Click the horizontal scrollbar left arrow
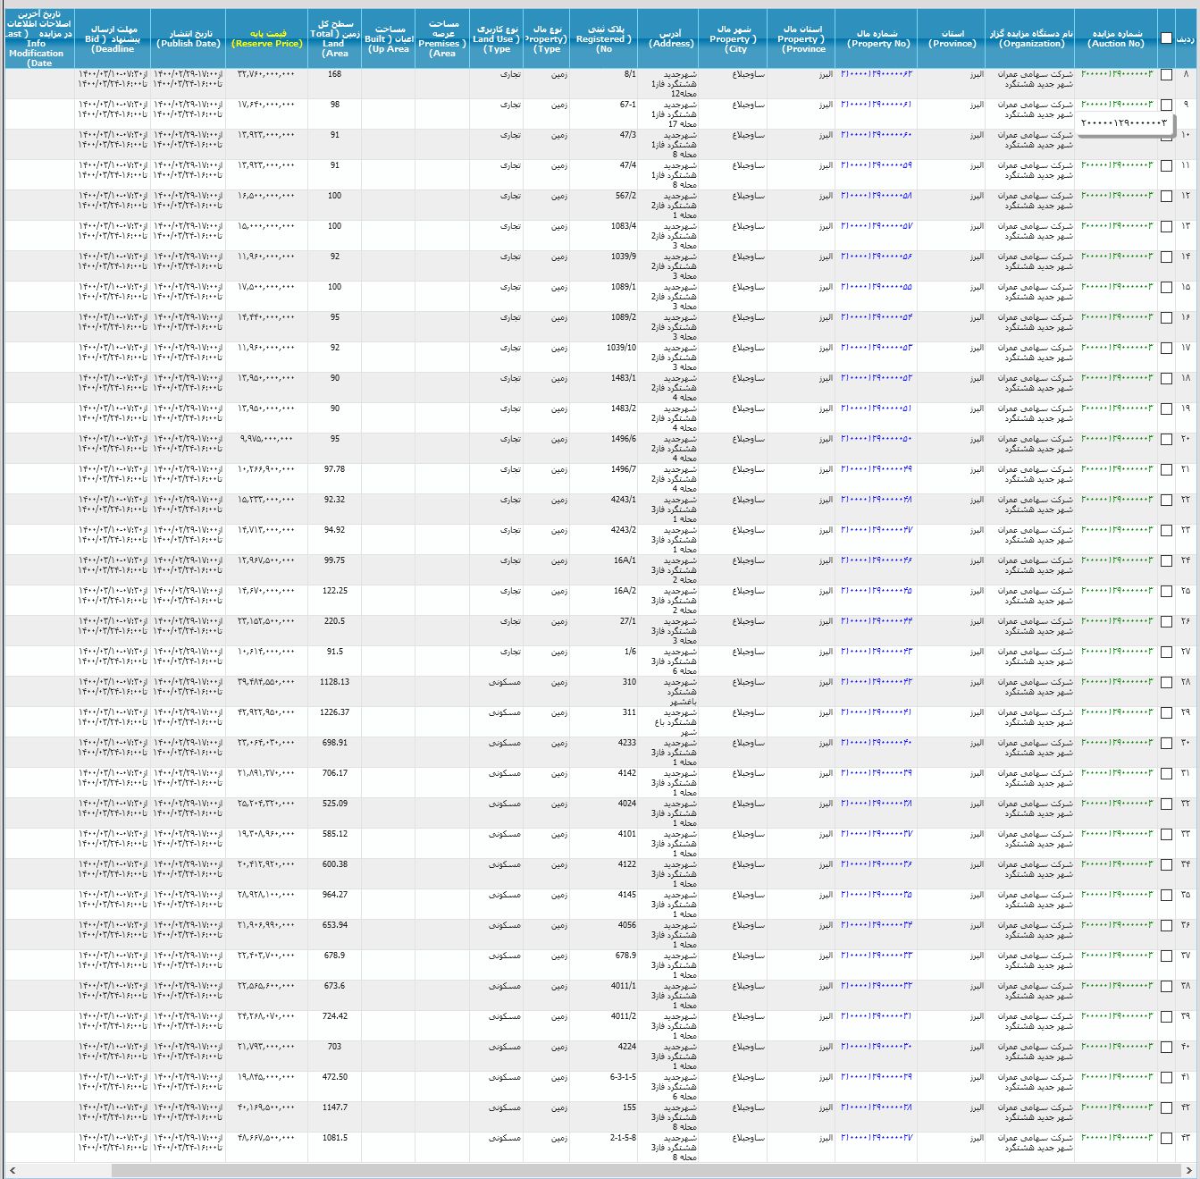This screenshot has width=1200, height=1179. click(x=11, y=1170)
